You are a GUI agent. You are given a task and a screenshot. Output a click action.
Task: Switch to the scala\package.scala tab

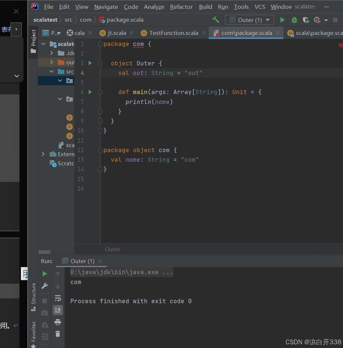(315, 33)
